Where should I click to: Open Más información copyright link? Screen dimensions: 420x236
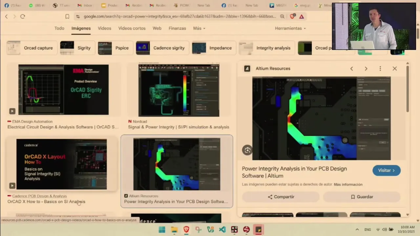tap(348, 185)
